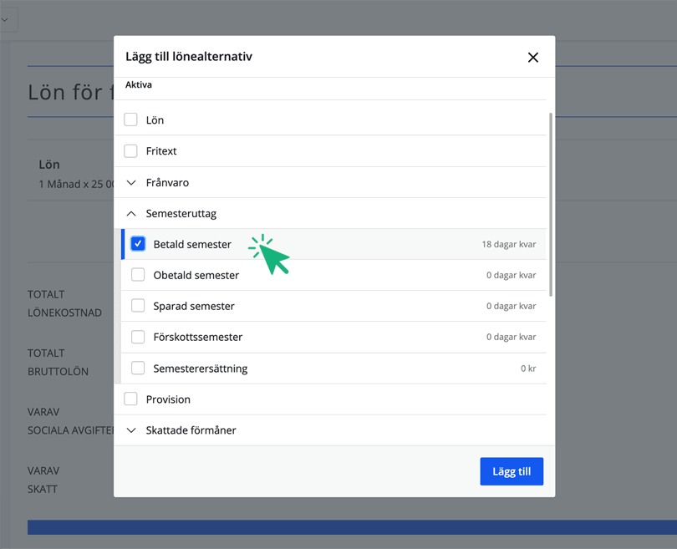Screen dimensions: 677x549
Task: Click the Betald semester row label
Action: [x=192, y=244]
